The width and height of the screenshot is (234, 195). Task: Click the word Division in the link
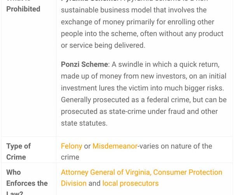74,183
